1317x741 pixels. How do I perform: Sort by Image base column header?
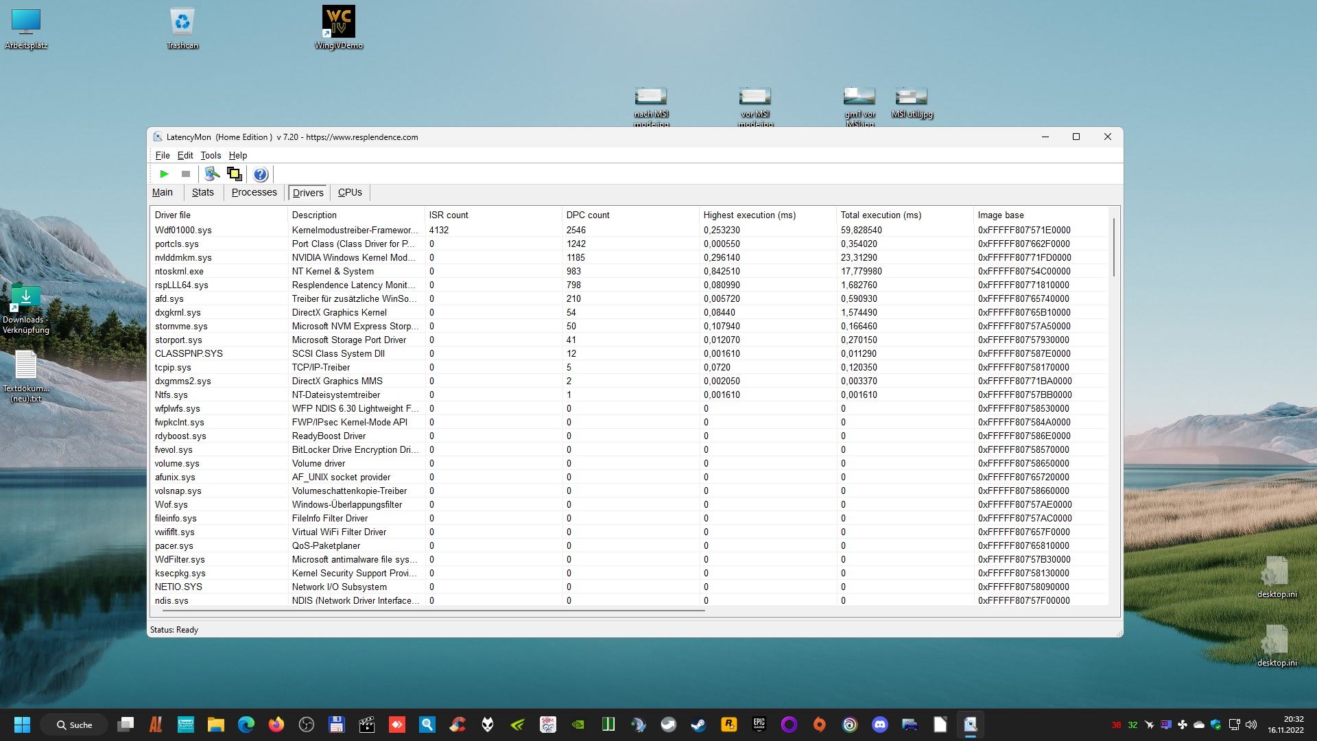click(1041, 215)
